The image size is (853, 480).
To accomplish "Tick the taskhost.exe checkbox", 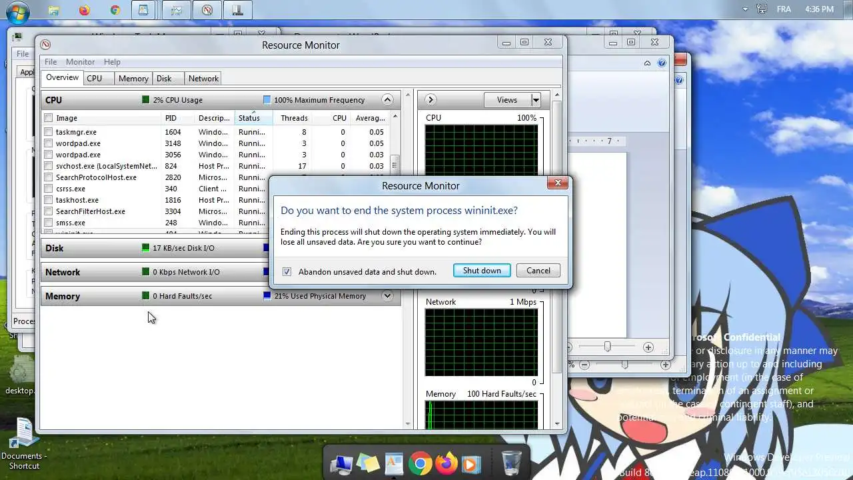I will [x=49, y=200].
